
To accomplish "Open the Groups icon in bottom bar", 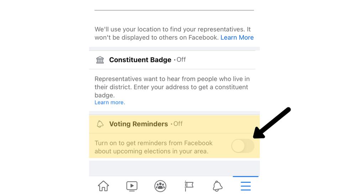I will 160,186.
